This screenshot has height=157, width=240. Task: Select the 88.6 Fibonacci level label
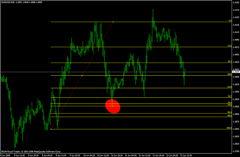(230, 116)
